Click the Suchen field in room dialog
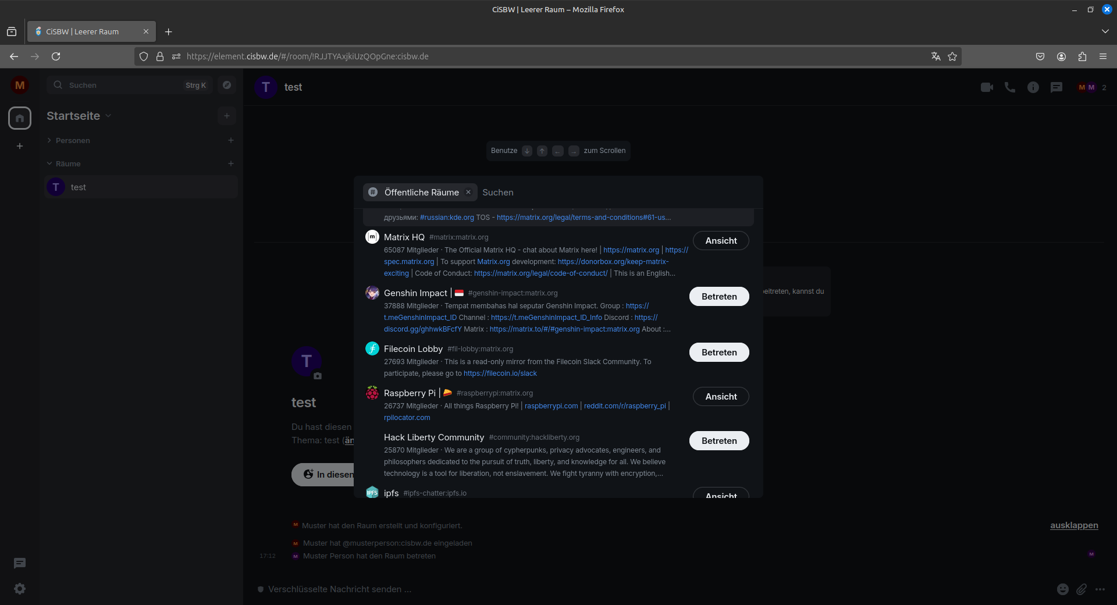This screenshot has height=605, width=1117. 617,193
